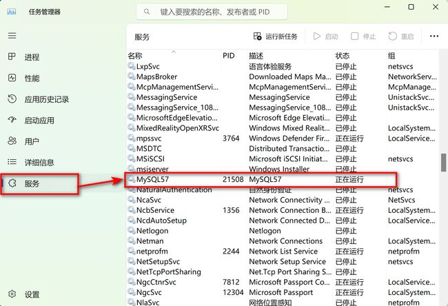Sort by the Name (名称) column header
The width and height of the screenshot is (448, 306).
[174, 56]
